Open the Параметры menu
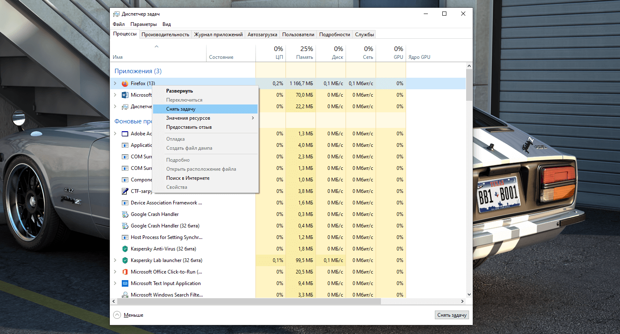Viewport: 620px width, 334px height. [144, 24]
